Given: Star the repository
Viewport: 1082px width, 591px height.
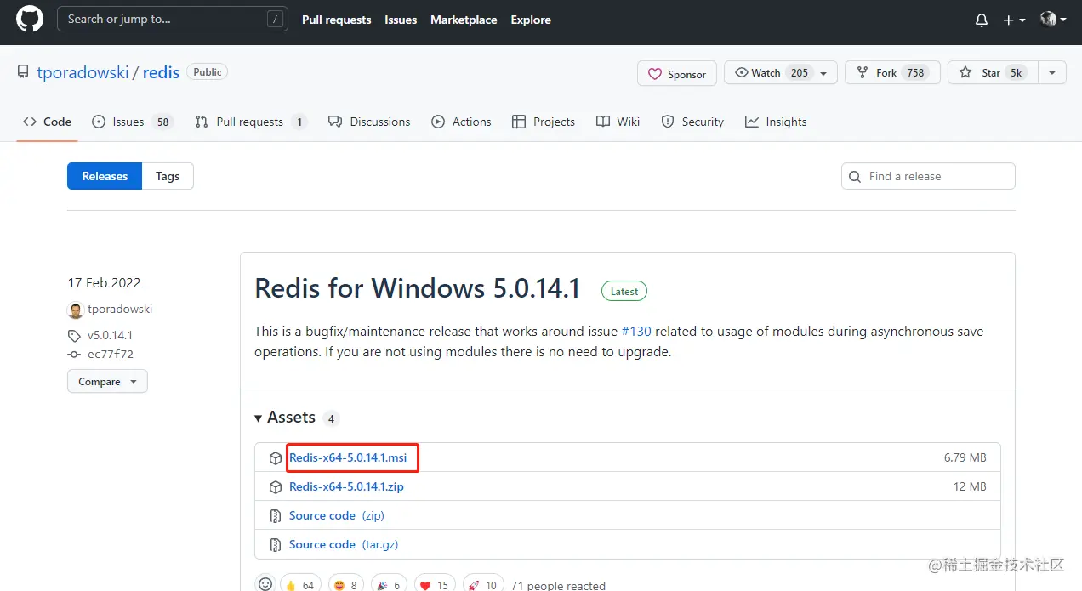Looking at the screenshot, I should click(993, 72).
